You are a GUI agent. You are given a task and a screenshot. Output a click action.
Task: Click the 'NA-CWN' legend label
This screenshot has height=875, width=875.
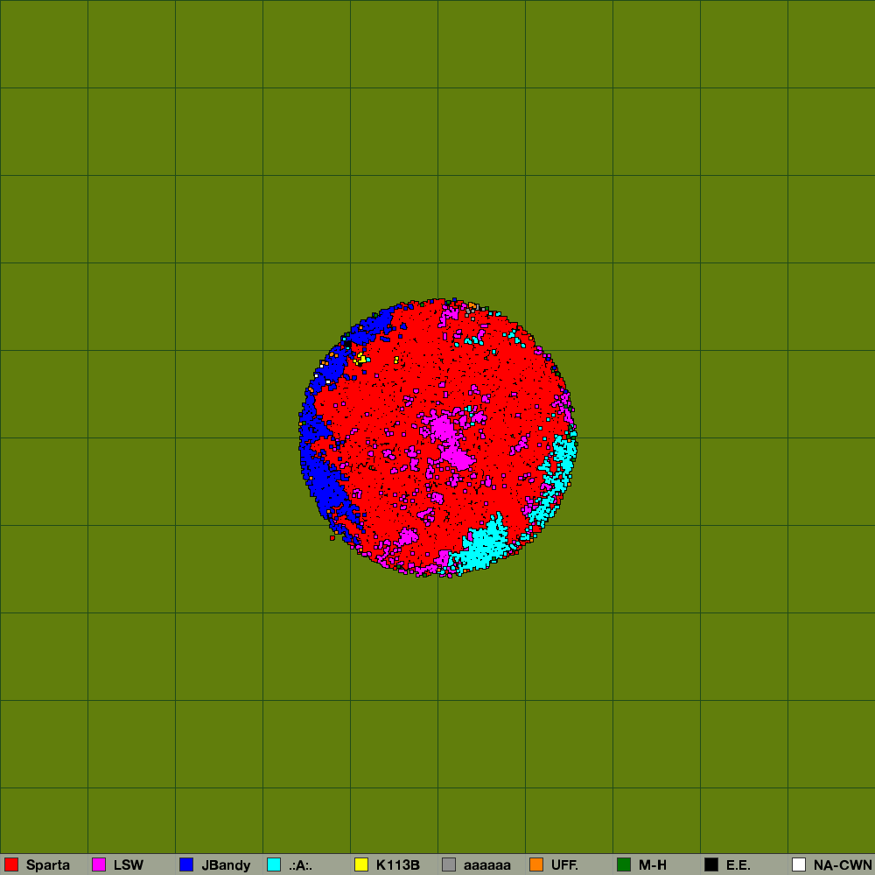pos(843,865)
